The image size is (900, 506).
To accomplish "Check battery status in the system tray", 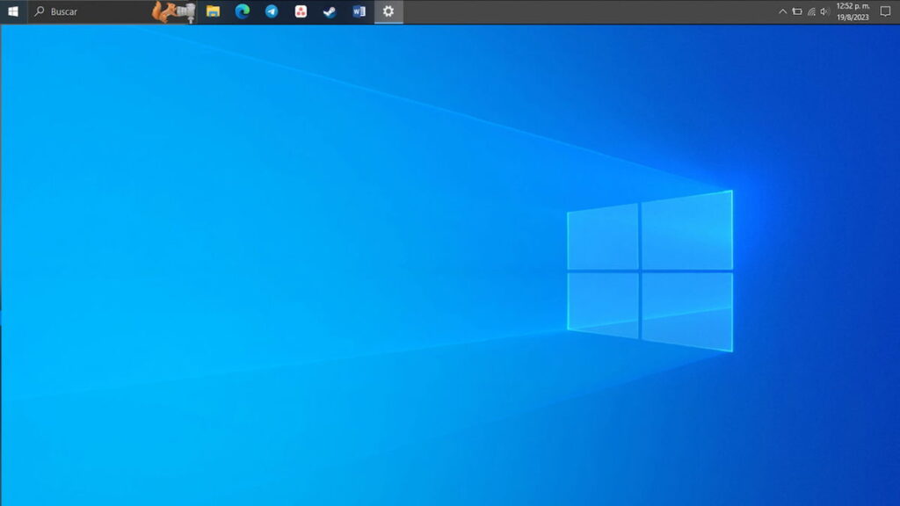I will click(x=798, y=11).
